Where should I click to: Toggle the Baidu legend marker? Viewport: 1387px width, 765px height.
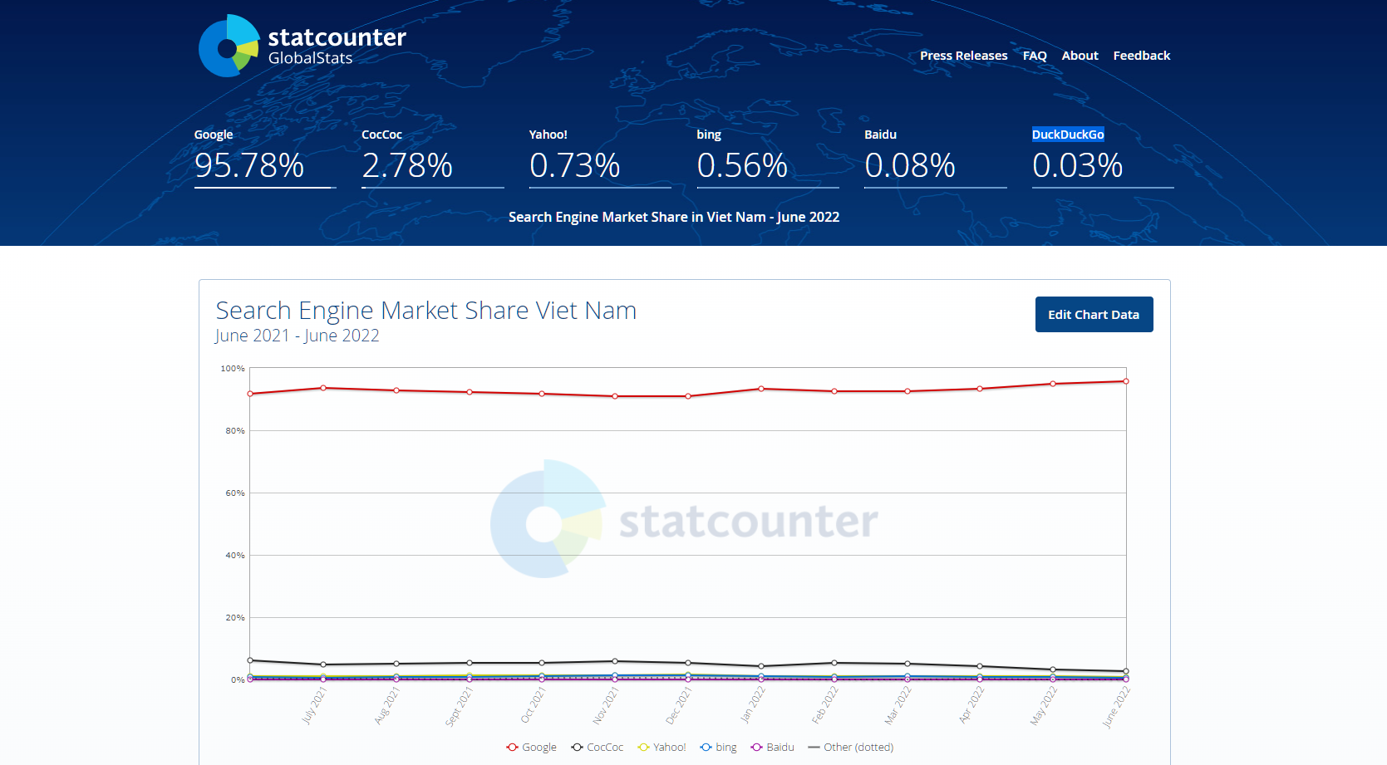[757, 748]
